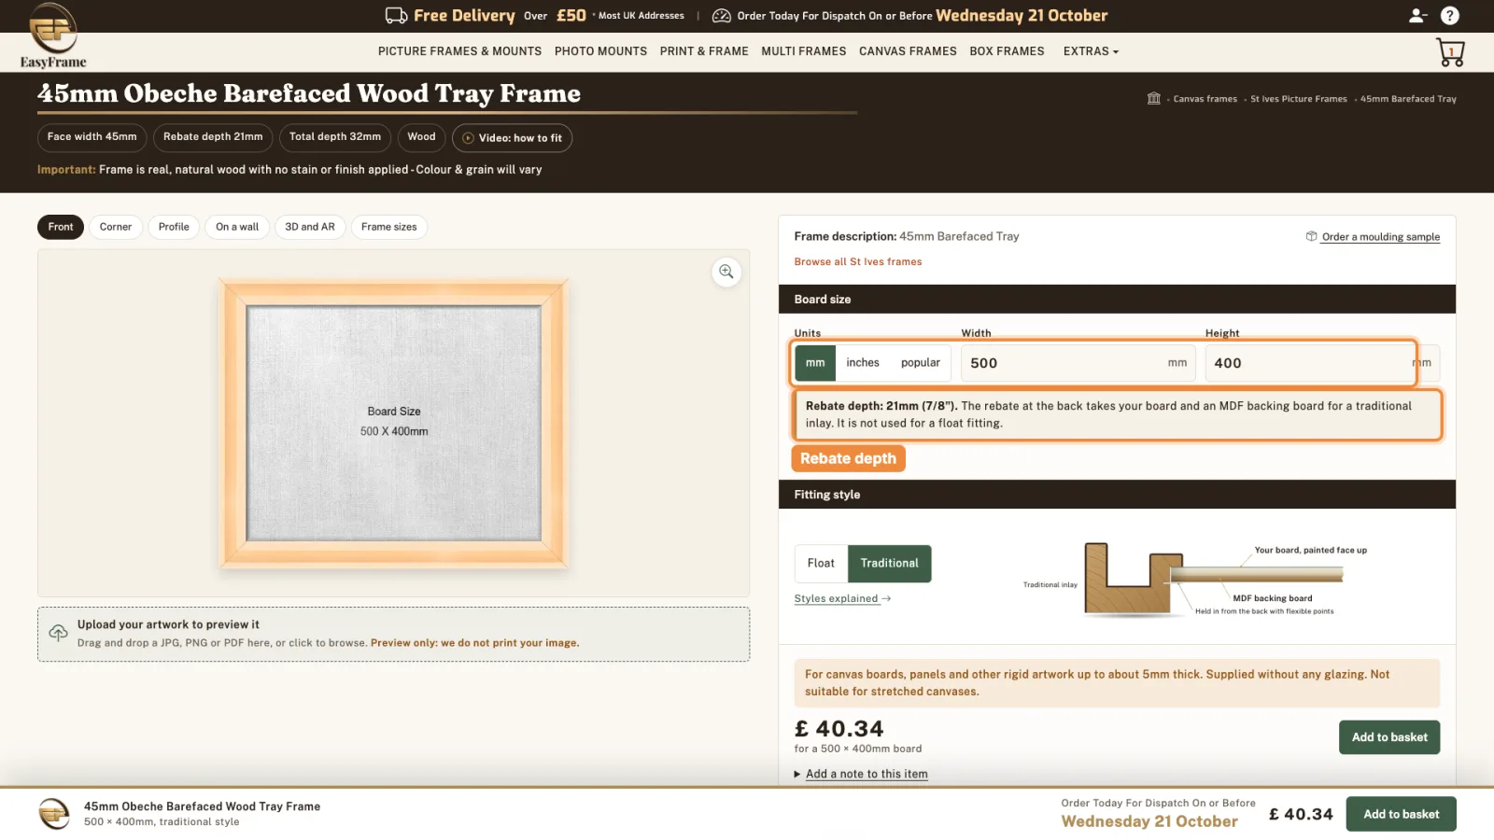
Task: Click Add to basket in sticky bar
Action: click(1401, 814)
